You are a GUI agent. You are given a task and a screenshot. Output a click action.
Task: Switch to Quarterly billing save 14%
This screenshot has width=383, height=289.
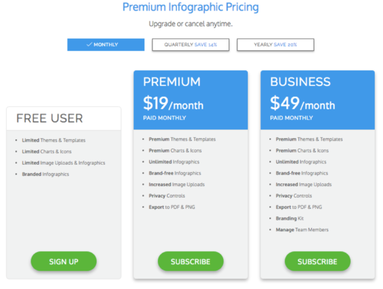[191, 45]
